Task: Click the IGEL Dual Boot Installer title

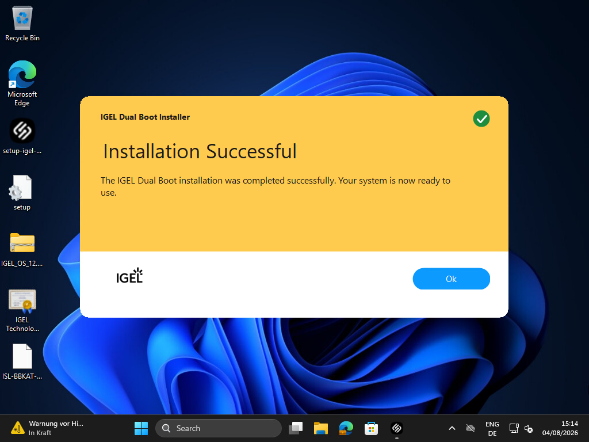Action: tap(145, 117)
